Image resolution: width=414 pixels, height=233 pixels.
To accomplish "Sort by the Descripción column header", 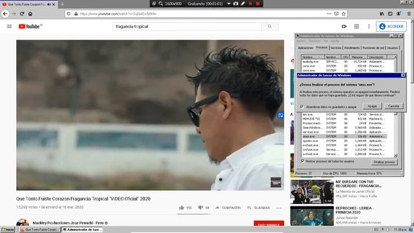I will pyautogui.click(x=377, y=57).
